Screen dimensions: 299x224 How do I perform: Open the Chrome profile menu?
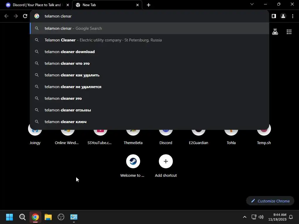tap(283, 16)
